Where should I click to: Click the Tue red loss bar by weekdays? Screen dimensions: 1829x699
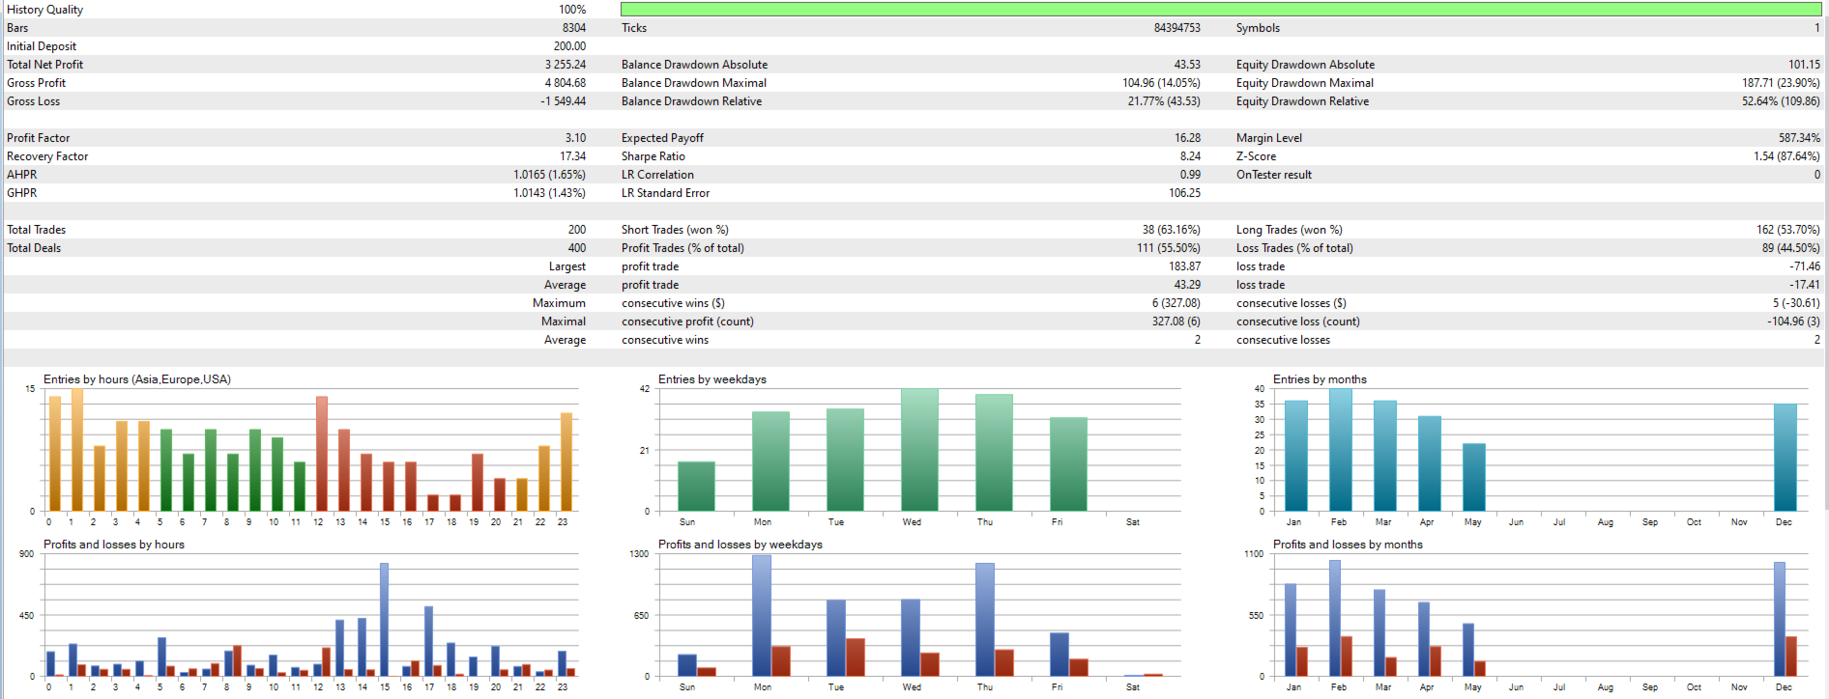point(856,657)
